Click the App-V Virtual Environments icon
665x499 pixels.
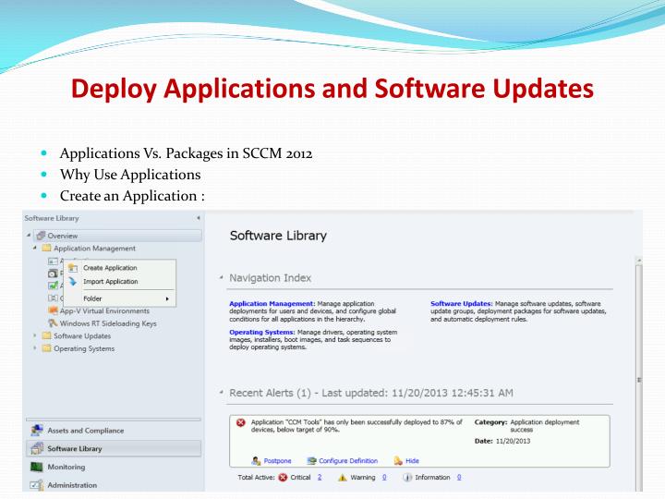[x=53, y=310]
